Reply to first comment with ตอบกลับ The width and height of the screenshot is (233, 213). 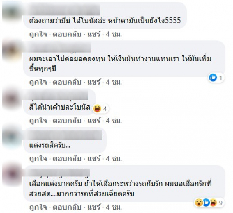click(67, 34)
